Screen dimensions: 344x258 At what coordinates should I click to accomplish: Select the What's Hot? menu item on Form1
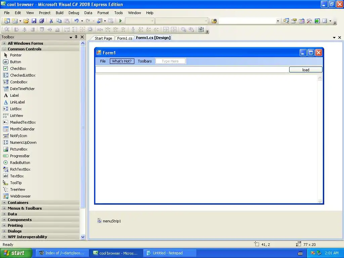pos(122,61)
